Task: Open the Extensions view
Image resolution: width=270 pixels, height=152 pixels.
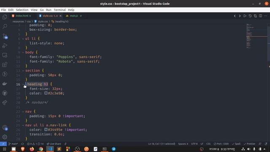Action: click(5, 65)
